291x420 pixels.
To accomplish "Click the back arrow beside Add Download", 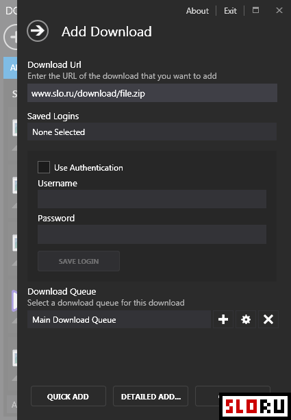I will pyautogui.click(x=38, y=31).
